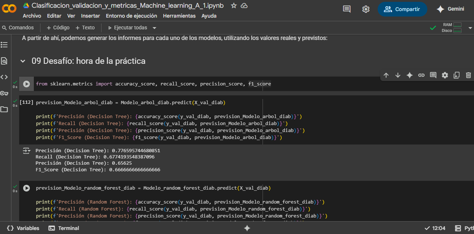Add a new code cell with + Código
Screen dimensions: 474x234
point(58,28)
